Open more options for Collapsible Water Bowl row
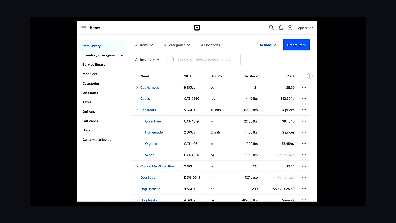 (x=304, y=166)
